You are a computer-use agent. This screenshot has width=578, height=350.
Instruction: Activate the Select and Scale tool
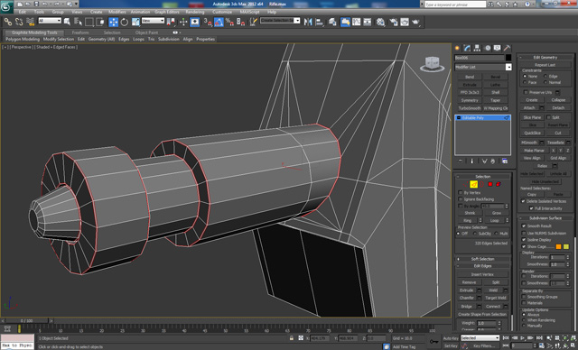click(x=135, y=22)
